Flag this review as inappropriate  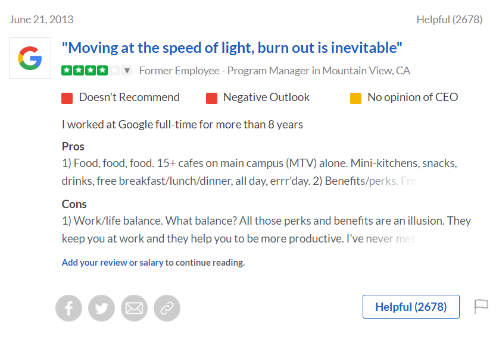(481, 306)
